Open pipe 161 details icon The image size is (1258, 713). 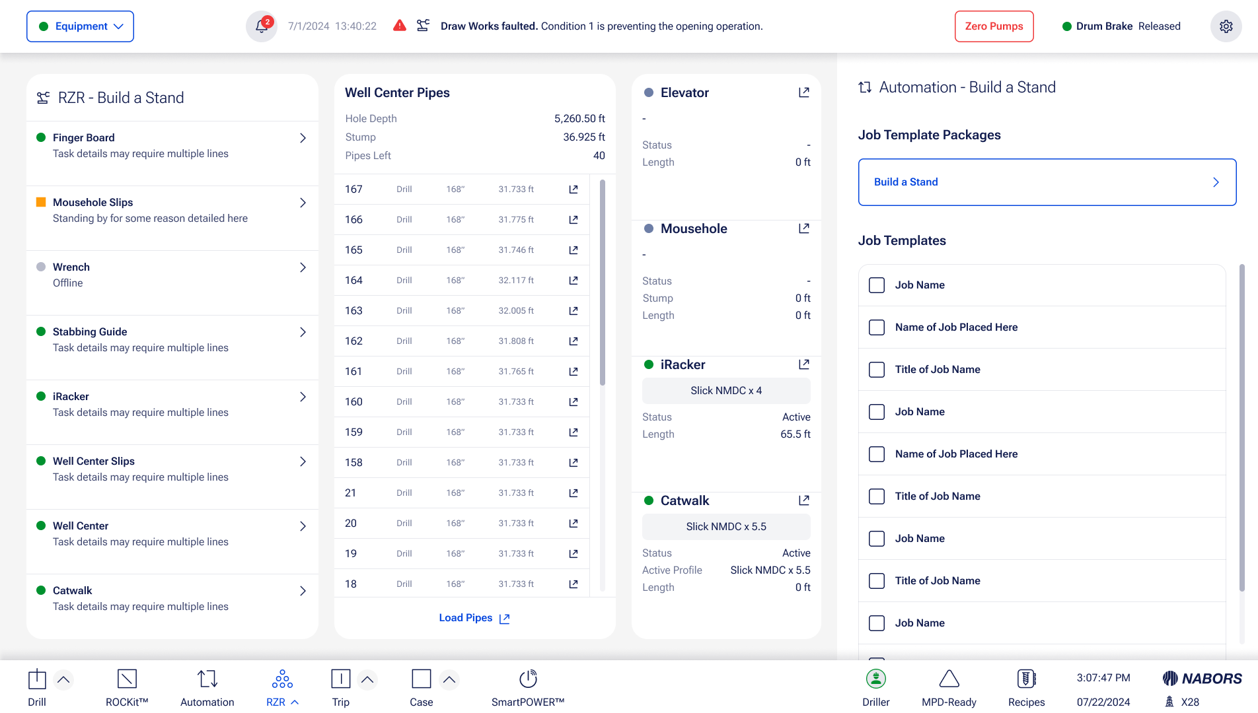(x=573, y=372)
